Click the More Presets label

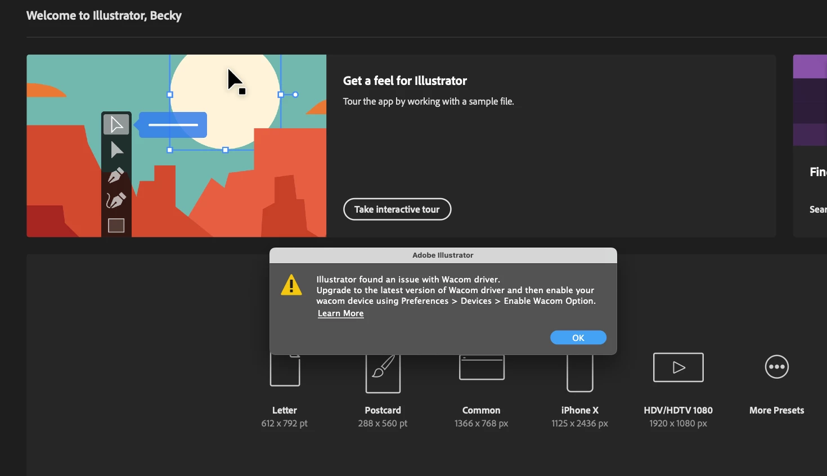click(x=777, y=410)
